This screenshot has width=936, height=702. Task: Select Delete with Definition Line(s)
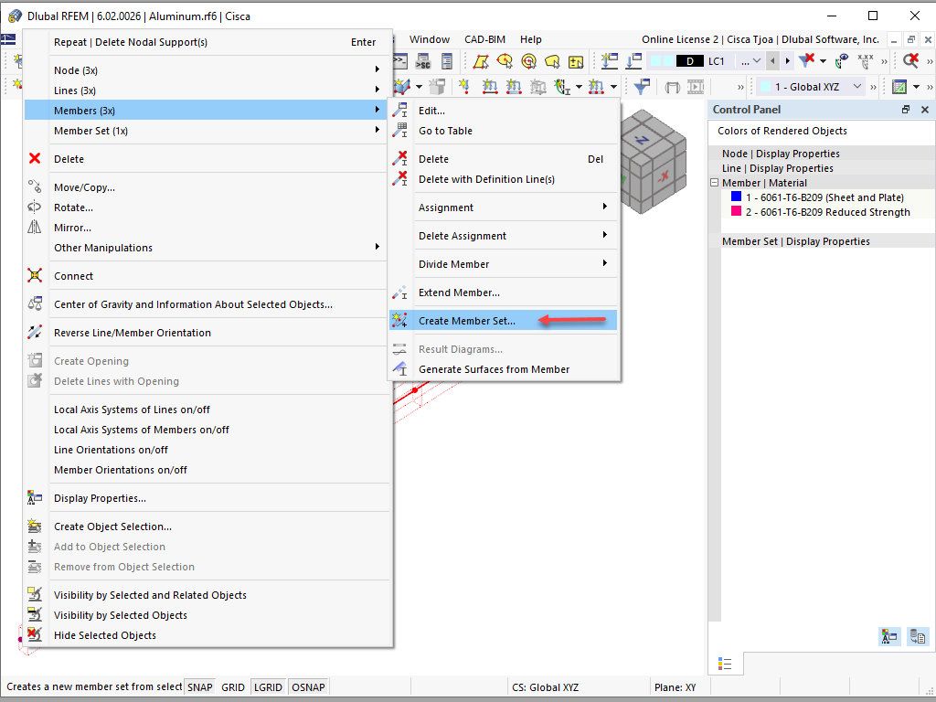[x=504, y=179]
